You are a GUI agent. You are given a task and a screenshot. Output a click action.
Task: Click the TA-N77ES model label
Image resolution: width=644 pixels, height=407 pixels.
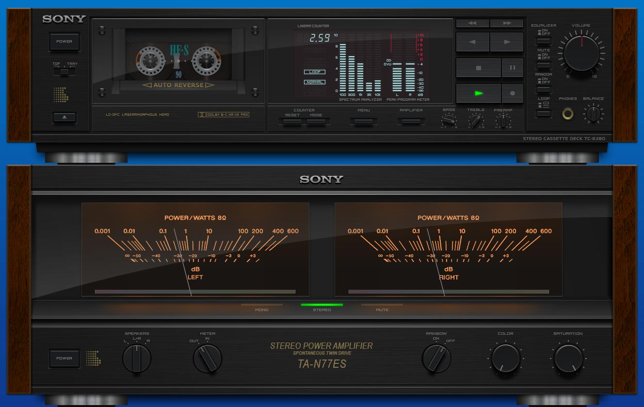(x=322, y=363)
